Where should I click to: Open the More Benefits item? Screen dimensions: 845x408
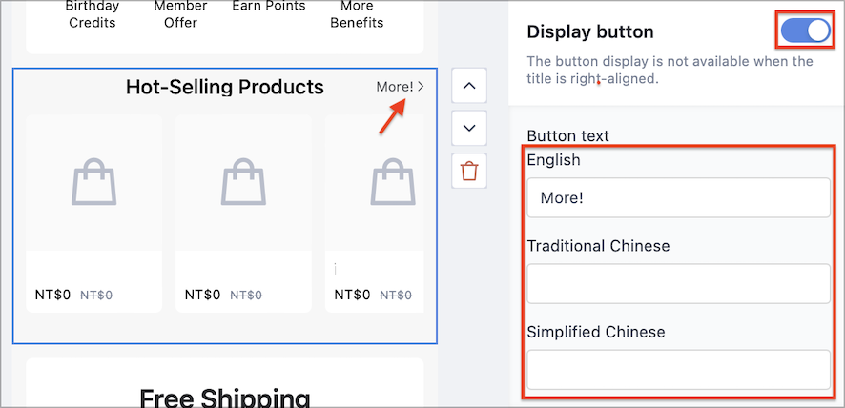[357, 14]
